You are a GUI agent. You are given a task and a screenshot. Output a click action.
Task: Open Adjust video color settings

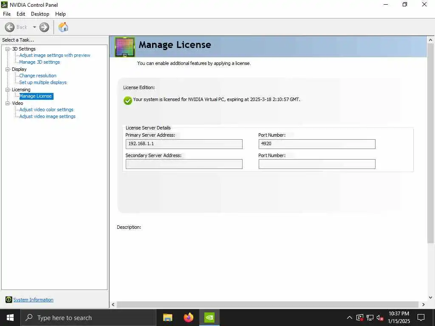tap(46, 110)
